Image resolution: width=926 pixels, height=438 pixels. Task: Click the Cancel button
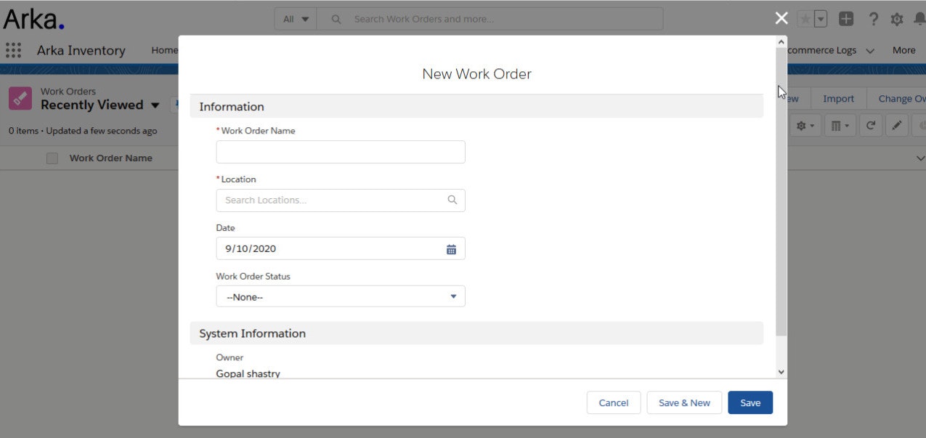pyautogui.click(x=614, y=402)
